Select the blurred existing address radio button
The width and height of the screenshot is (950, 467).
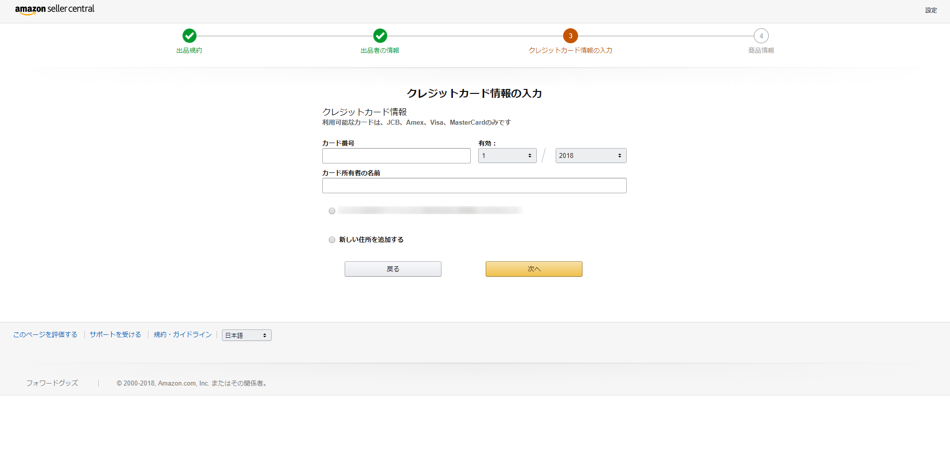pos(332,210)
